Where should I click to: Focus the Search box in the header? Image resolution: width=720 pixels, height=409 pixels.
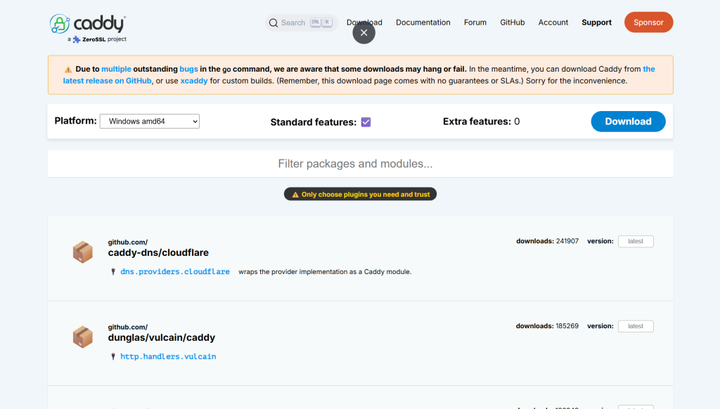pyautogui.click(x=301, y=23)
